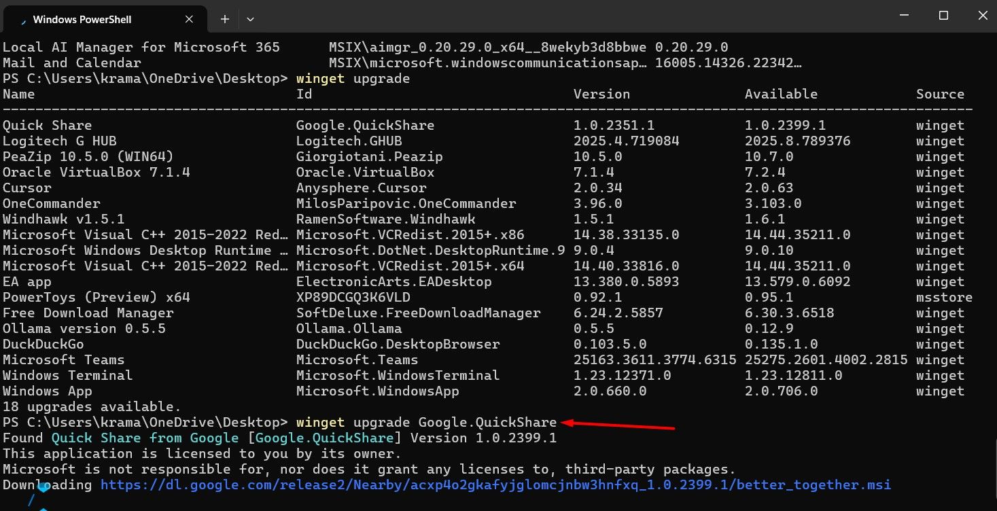The width and height of the screenshot is (997, 511).
Task: Open the new tab dropdown chevron
Action: pos(249,19)
